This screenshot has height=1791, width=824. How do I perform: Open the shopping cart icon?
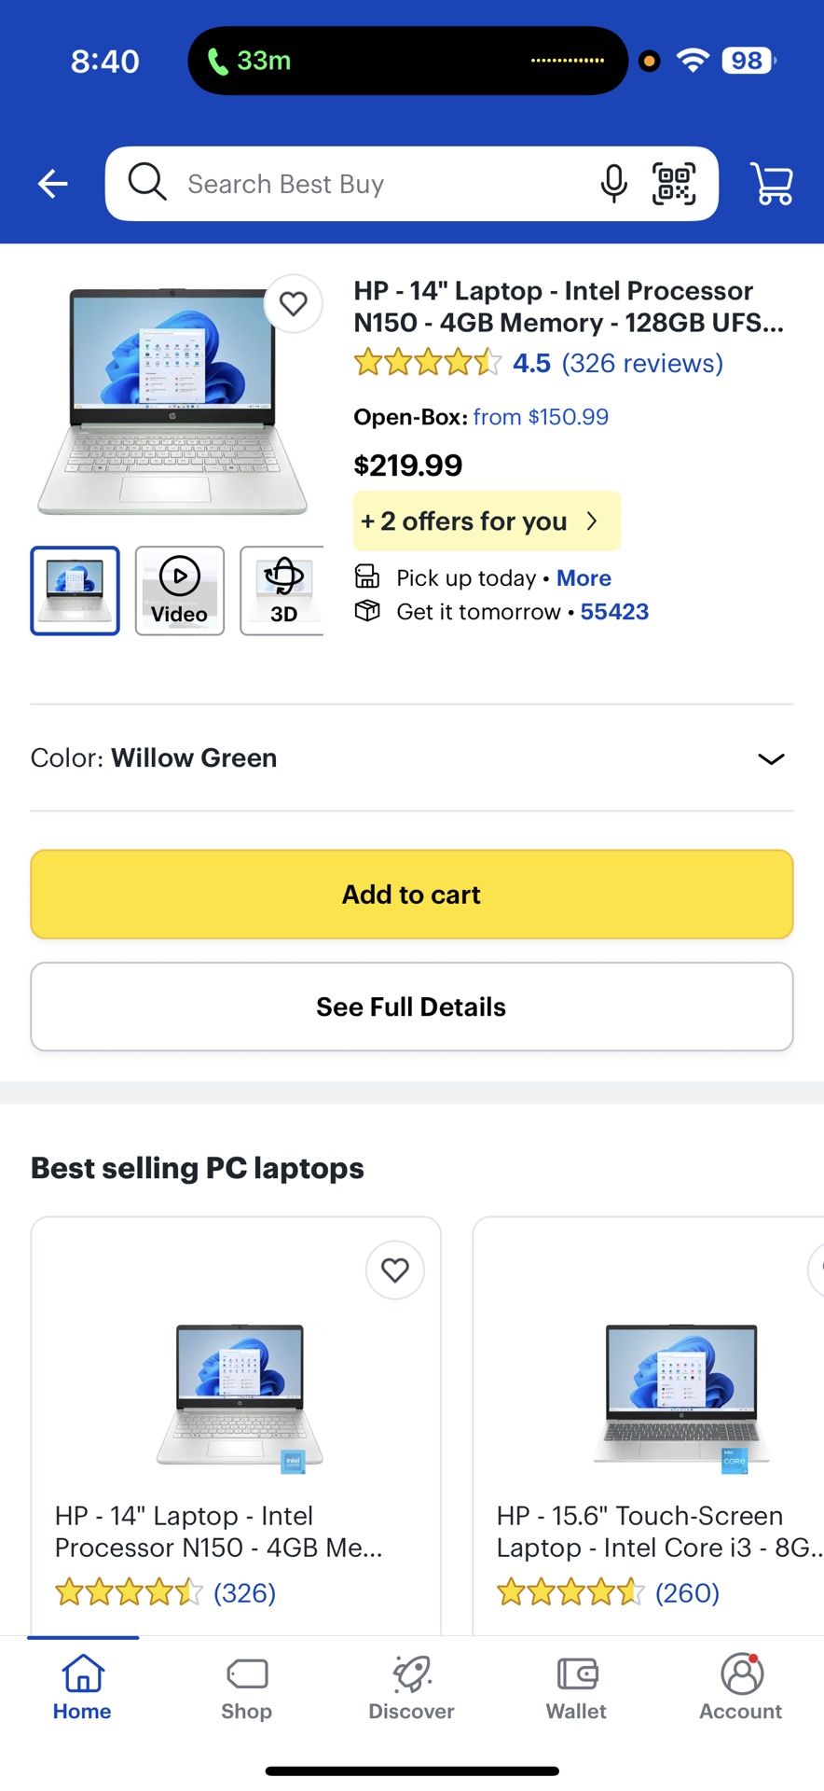tap(772, 184)
